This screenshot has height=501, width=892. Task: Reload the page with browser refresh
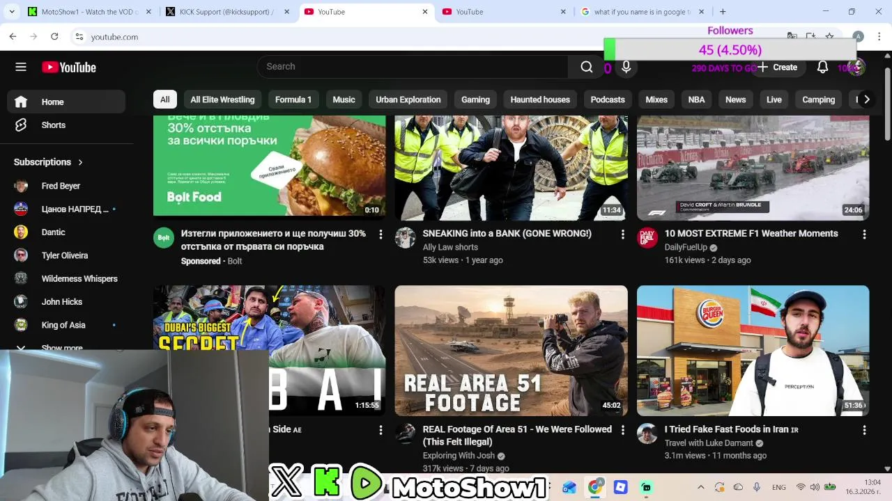[54, 36]
